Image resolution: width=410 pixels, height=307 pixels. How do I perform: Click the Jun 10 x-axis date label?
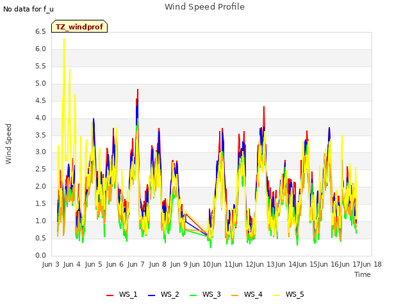(200, 264)
